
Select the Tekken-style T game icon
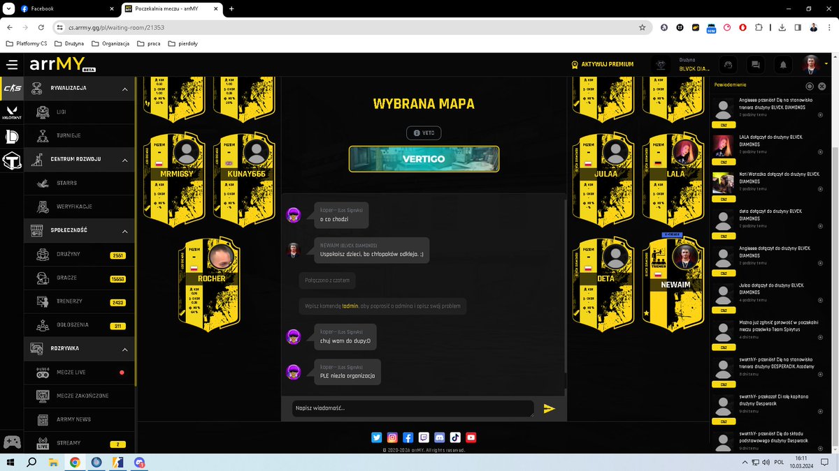[x=12, y=160]
